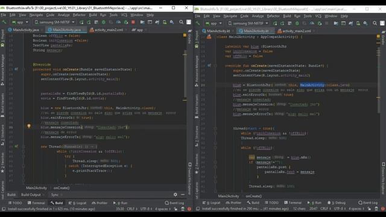Click the Profile app icon in right window toolbar
Image resolution: width=386 pixels, height=217 pixels.
click(312, 23)
